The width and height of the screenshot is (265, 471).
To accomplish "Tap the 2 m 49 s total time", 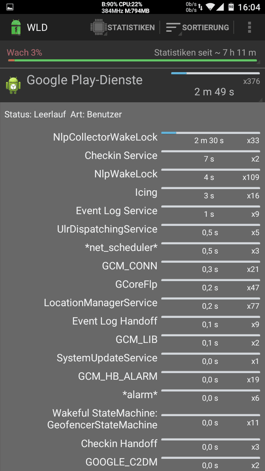I will tap(214, 92).
